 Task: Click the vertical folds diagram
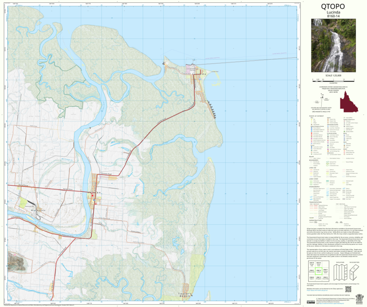click(341, 273)
